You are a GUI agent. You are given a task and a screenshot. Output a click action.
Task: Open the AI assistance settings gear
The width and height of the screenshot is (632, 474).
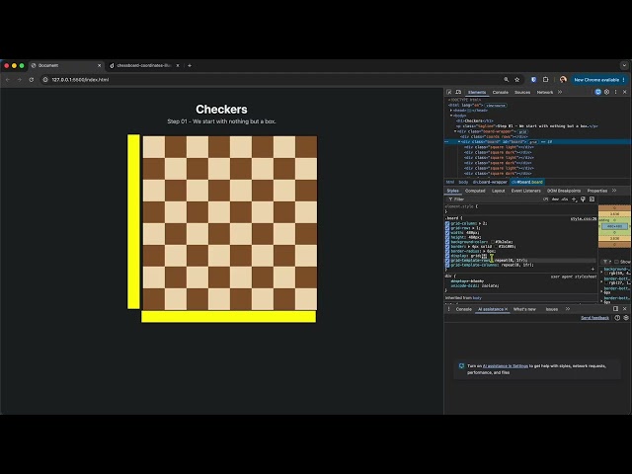626,318
